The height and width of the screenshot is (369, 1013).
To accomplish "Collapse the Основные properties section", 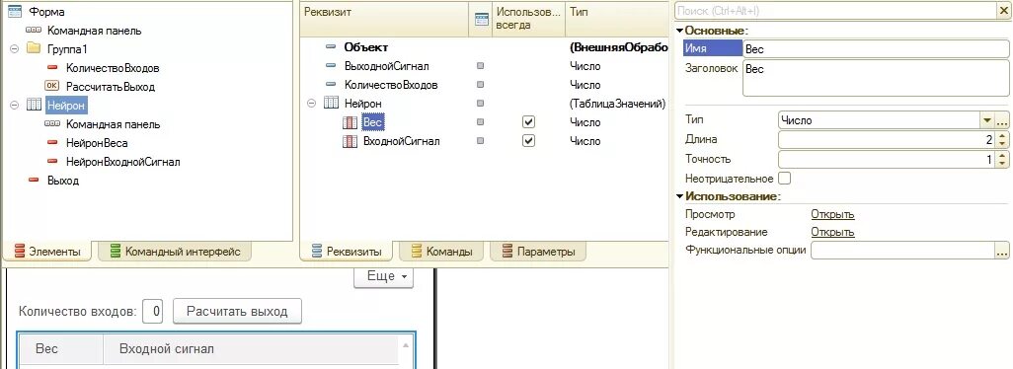I will tap(679, 31).
